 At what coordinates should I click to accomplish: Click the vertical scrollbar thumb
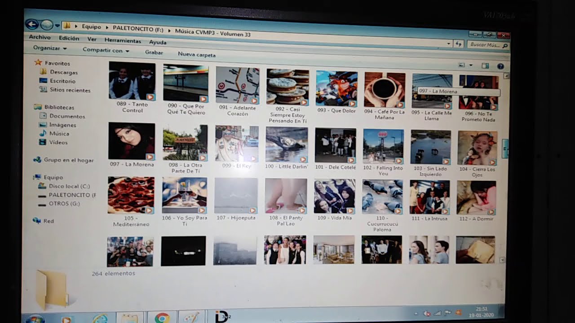(505, 149)
